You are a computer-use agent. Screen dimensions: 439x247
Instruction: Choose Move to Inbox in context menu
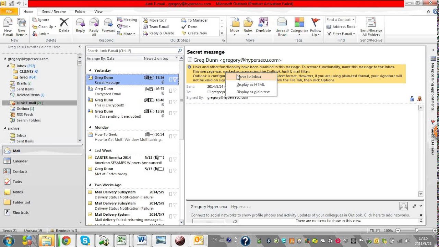[251, 77]
